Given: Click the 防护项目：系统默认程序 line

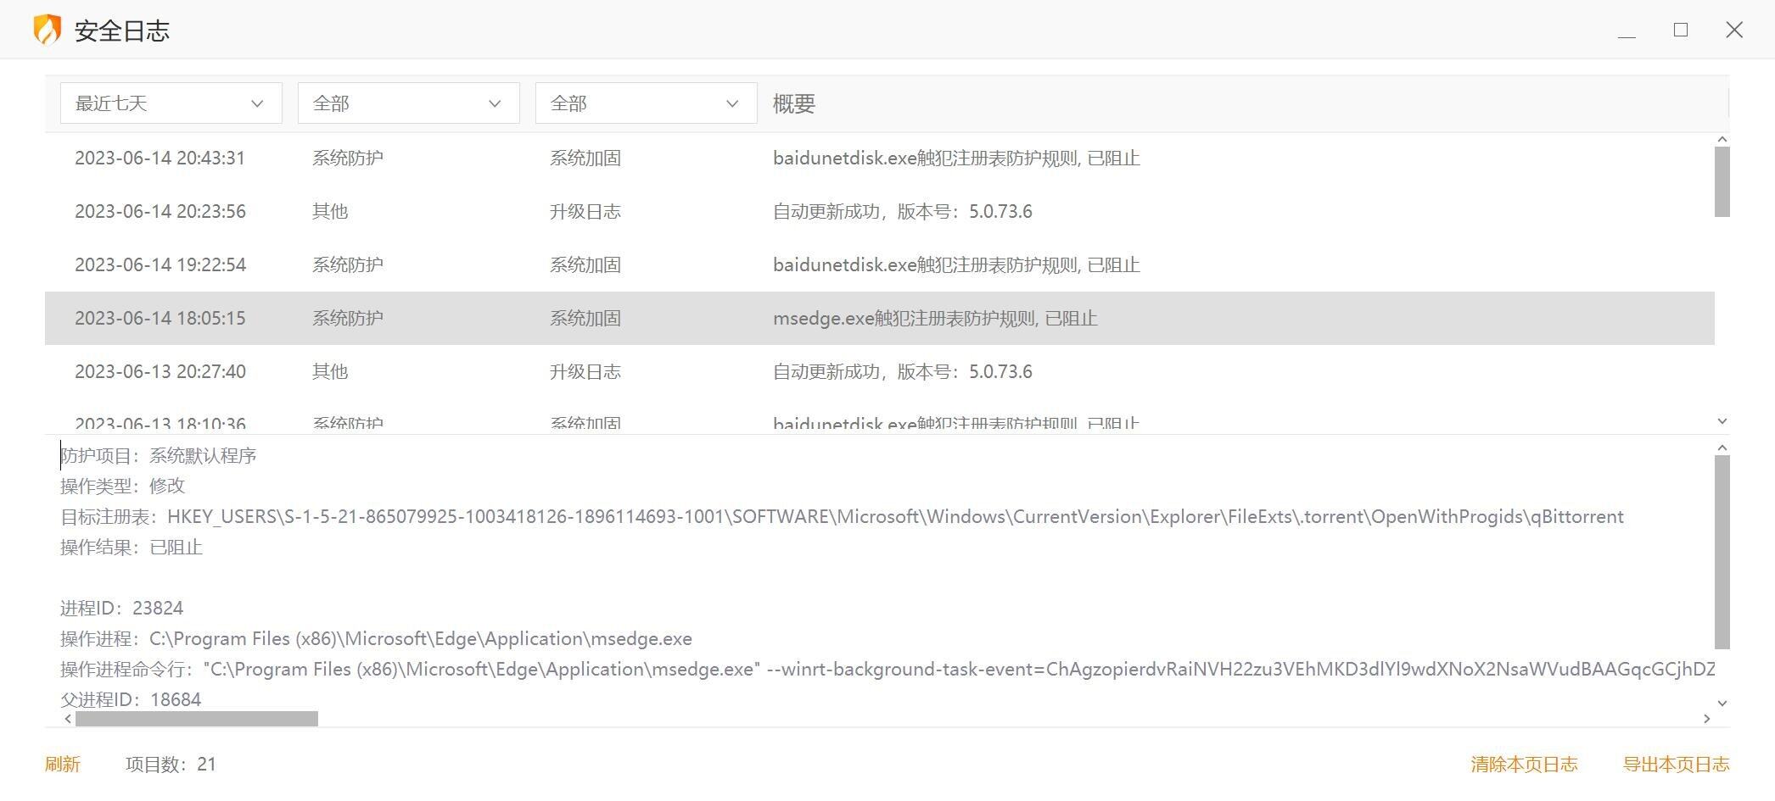Looking at the screenshot, I should click(x=158, y=456).
